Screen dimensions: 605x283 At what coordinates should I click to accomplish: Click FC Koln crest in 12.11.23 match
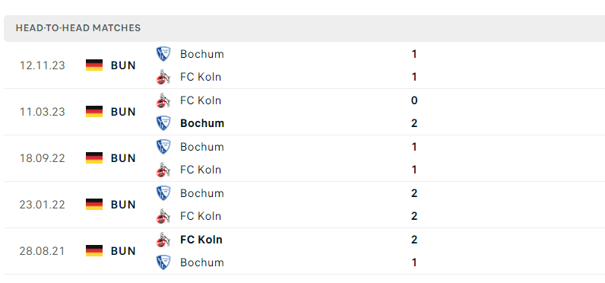click(x=163, y=77)
